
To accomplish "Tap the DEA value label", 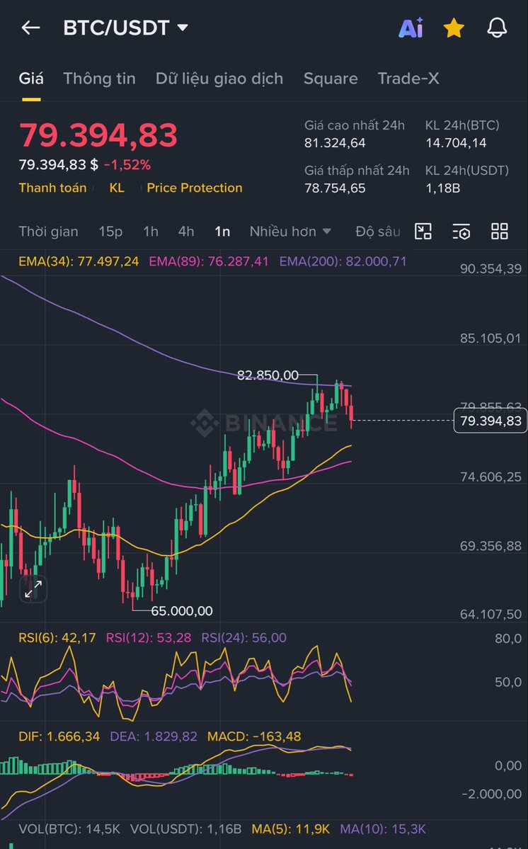I will [154, 736].
